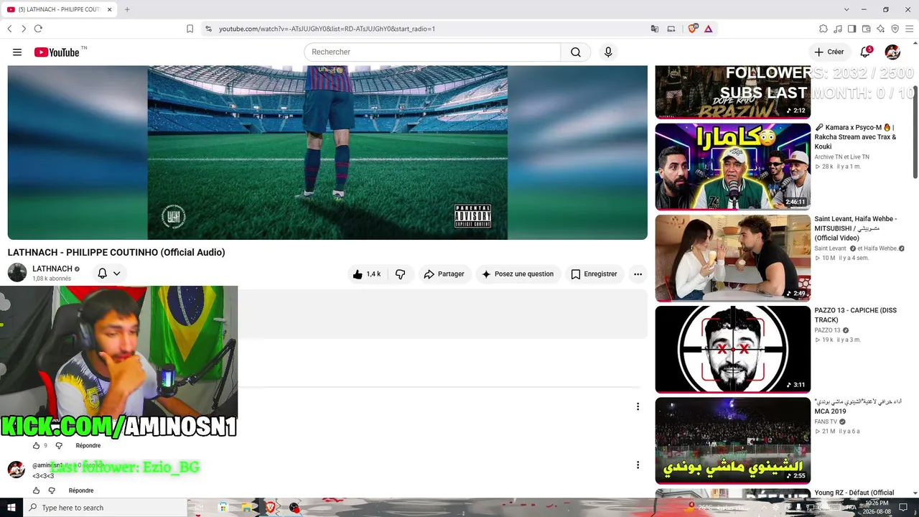Open the notification bell dropdown for LATHNACH

coord(109,274)
